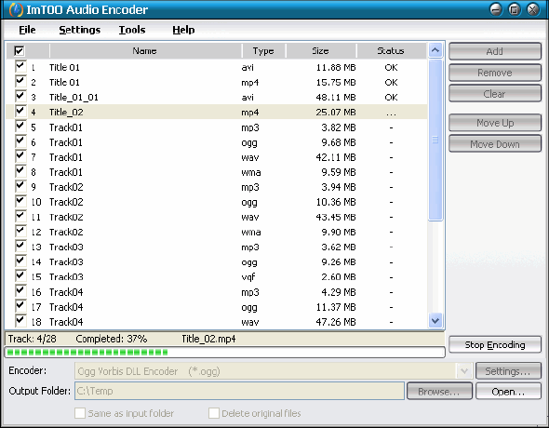Uncheck row 3 Title_01_01 checkbox
The width and height of the screenshot is (549, 428).
[20, 96]
